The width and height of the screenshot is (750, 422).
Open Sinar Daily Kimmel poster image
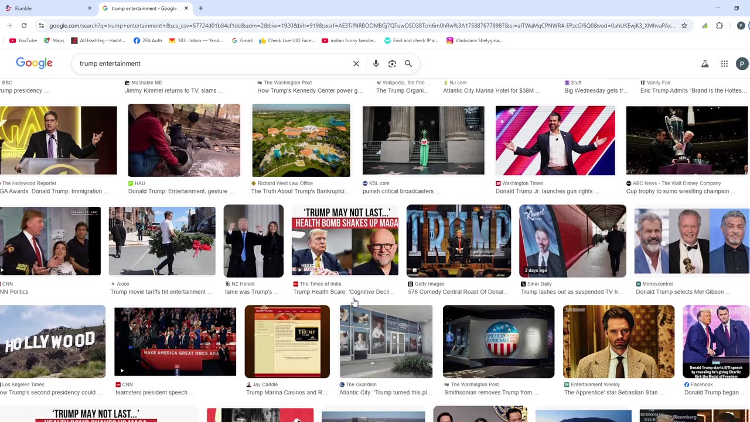point(572,241)
